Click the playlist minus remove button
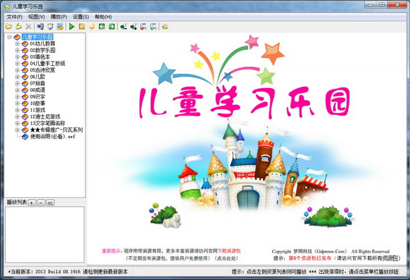 pos(41,203)
